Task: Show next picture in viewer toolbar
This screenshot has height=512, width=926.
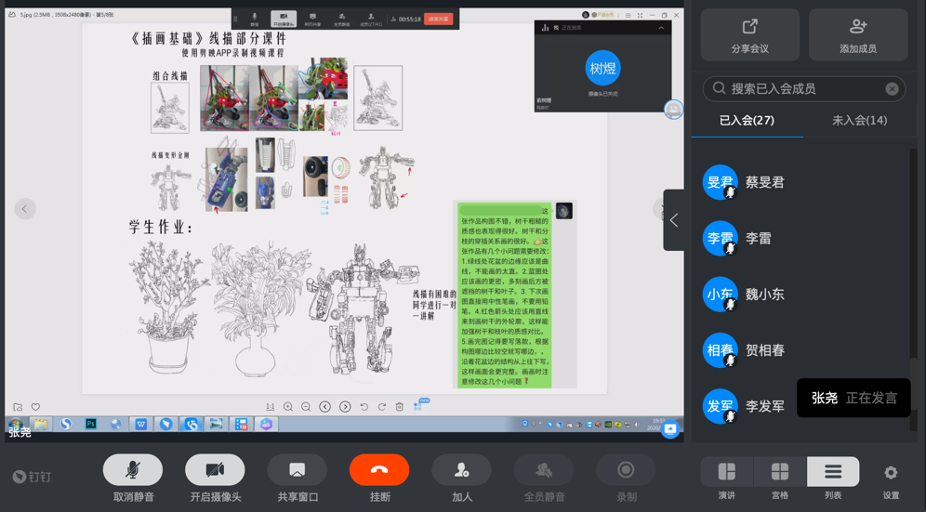Action: point(345,407)
